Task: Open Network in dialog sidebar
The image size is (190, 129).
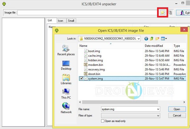Action: pos(66,108)
